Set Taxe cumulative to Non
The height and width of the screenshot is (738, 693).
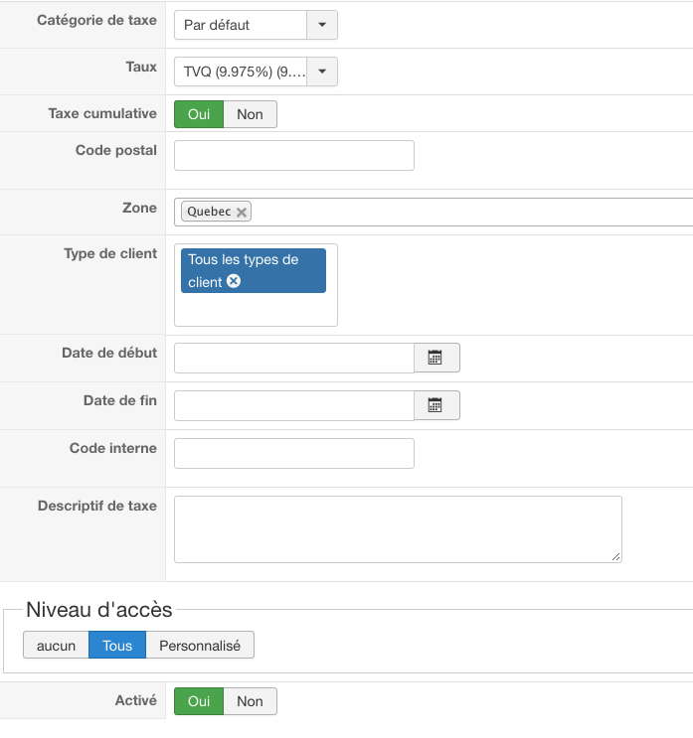pyautogui.click(x=250, y=114)
